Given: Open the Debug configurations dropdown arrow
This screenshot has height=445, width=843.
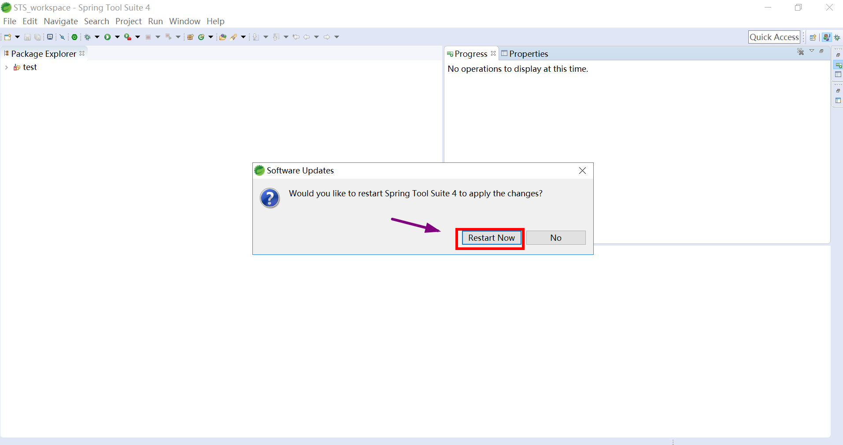Looking at the screenshot, I should (97, 37).
